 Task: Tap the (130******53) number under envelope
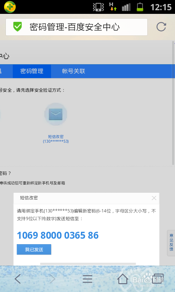point(56,141)
